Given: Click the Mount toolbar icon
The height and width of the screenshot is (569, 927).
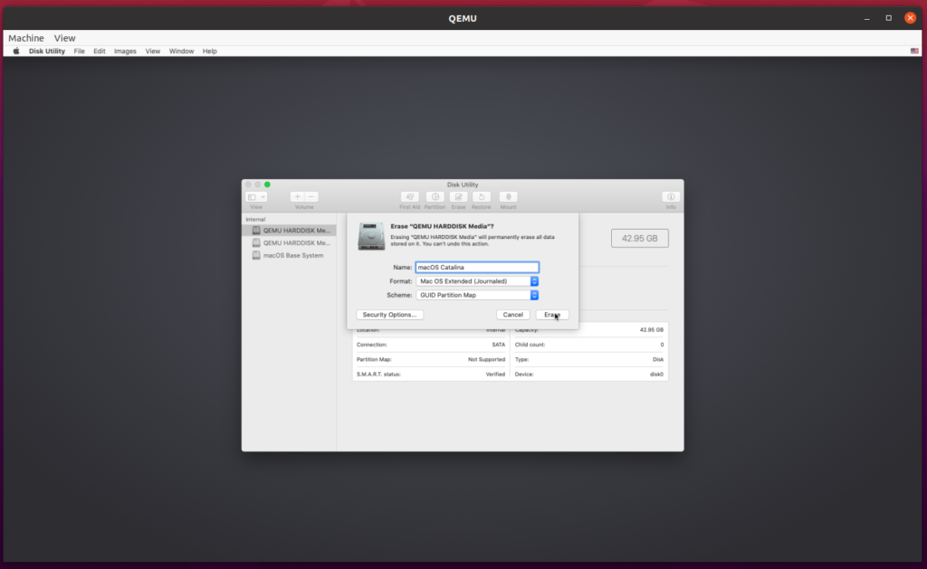Looking at the screenshot, I should (x=508, y=197).
